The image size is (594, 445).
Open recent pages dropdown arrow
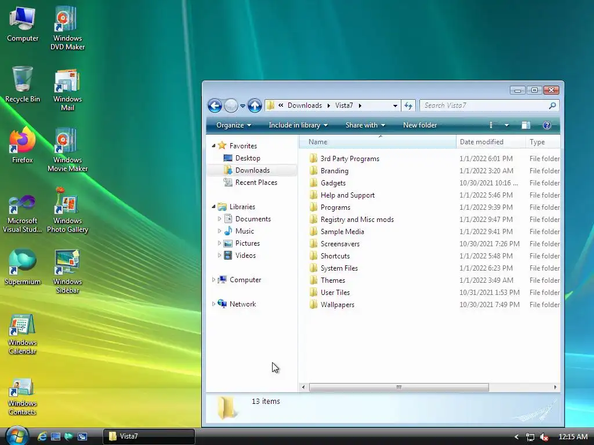coord(243,106)
